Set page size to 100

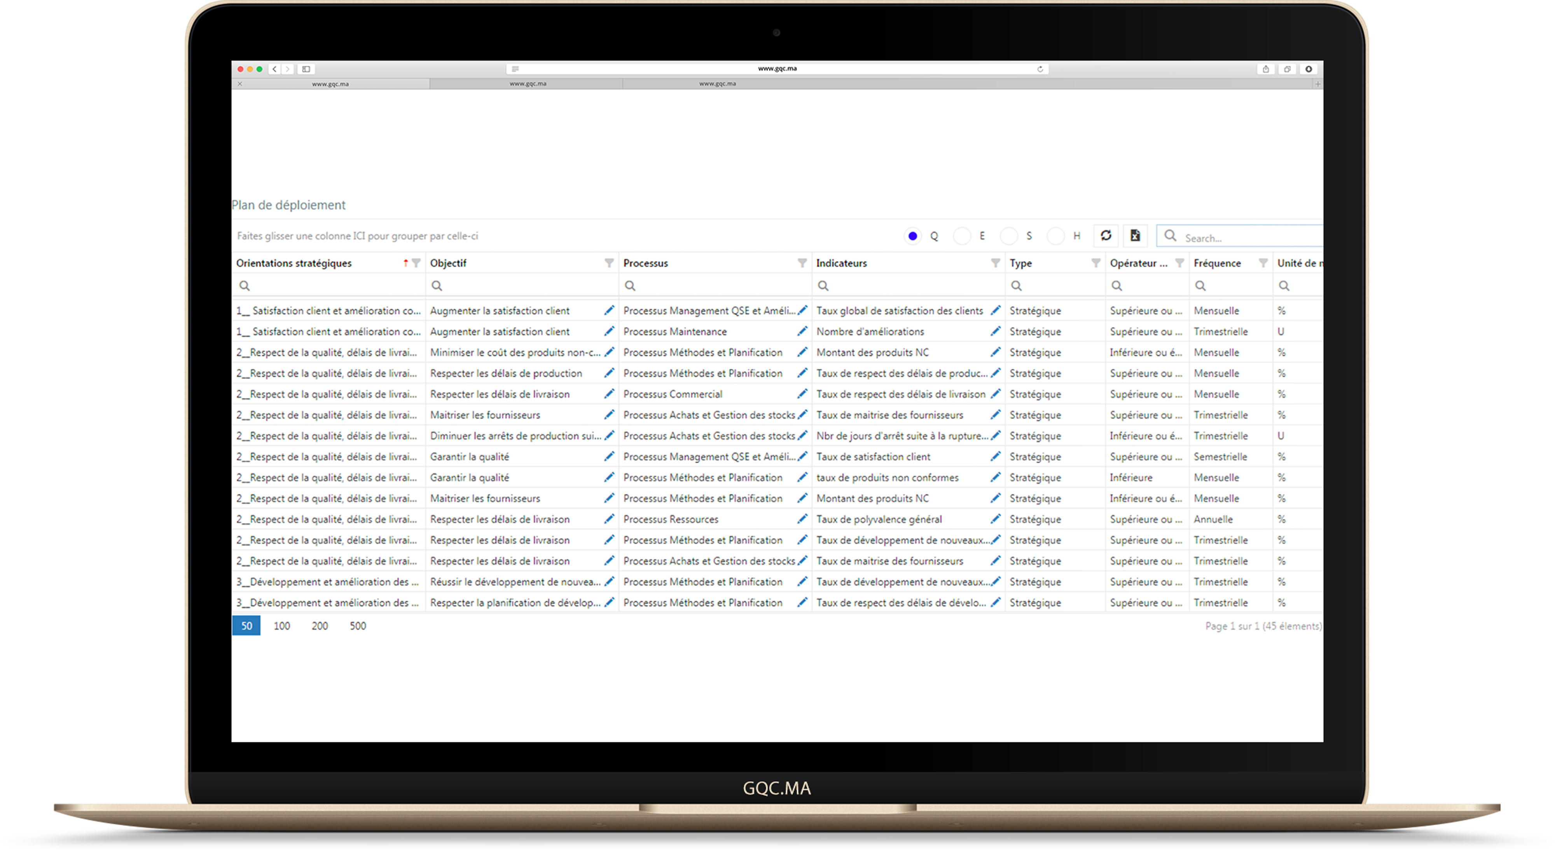coord(281,625)
